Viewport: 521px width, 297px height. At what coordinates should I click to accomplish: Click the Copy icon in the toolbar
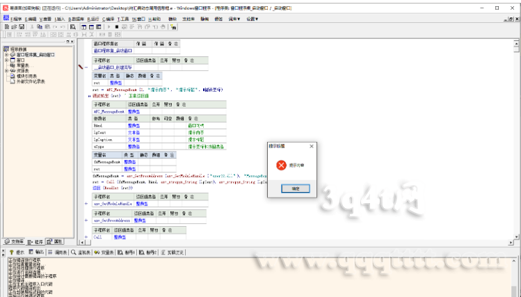click(40, 27)
